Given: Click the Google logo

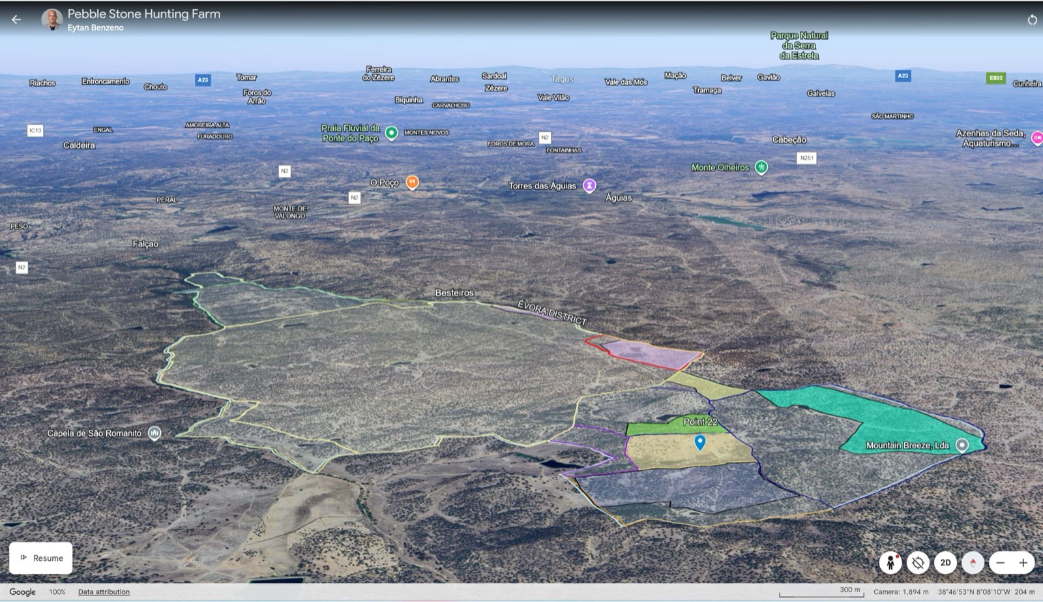Looking at the screenshot, I should coord(22,592).
